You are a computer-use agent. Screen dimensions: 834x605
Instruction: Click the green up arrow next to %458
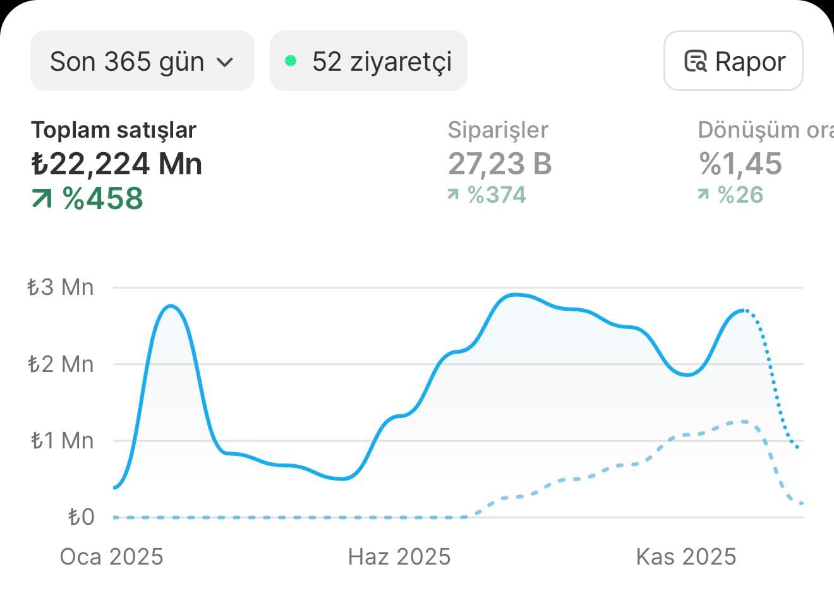(x=42, y=199)
